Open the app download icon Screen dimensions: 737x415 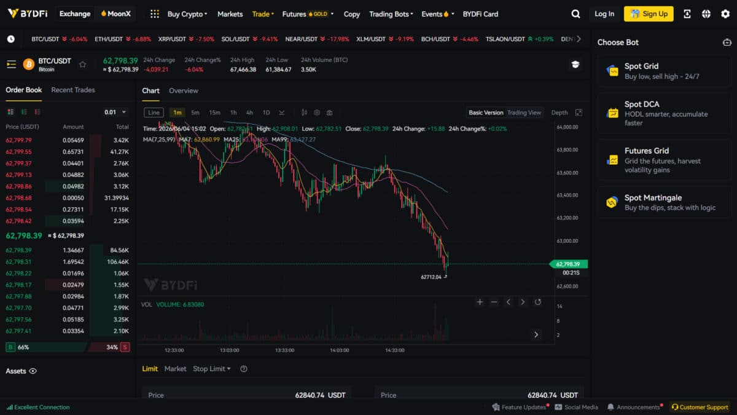tap(687, 14)
